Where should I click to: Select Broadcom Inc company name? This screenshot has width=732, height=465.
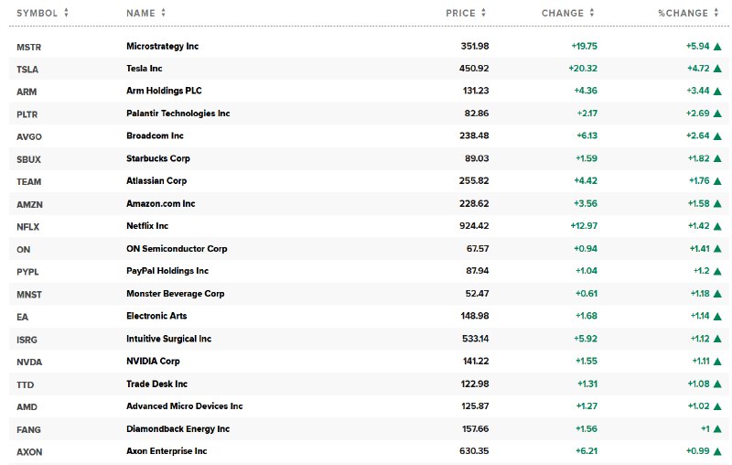[155, 135]
